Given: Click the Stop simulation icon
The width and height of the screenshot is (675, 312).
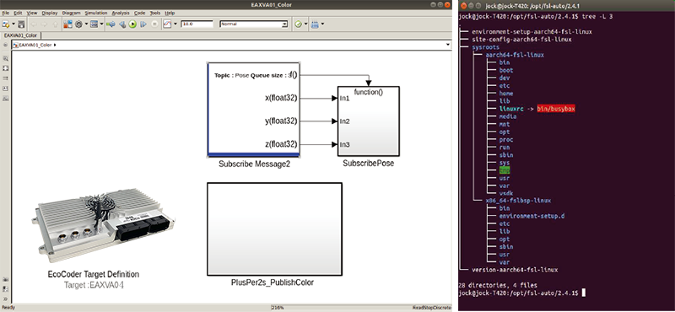Looking at the screenshot, I should (x=155, y=24).
